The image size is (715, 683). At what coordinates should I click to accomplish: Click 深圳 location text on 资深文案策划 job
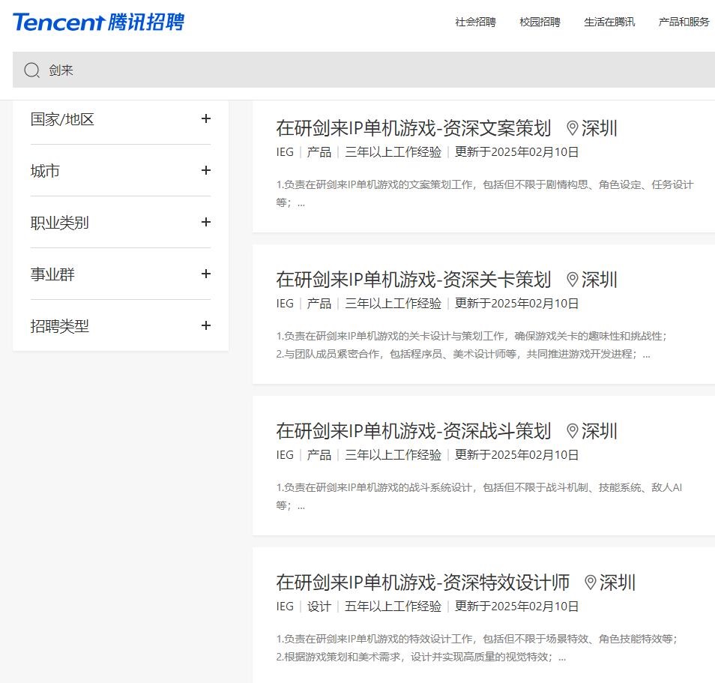599,128
